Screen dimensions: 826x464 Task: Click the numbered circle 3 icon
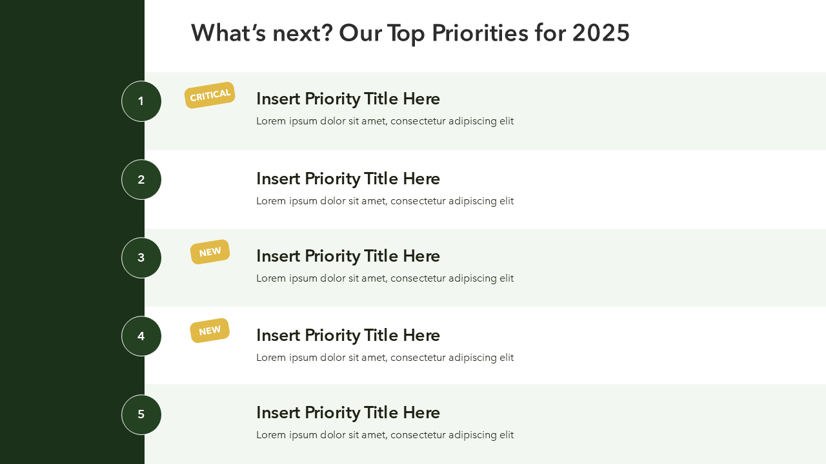(141, 258)
